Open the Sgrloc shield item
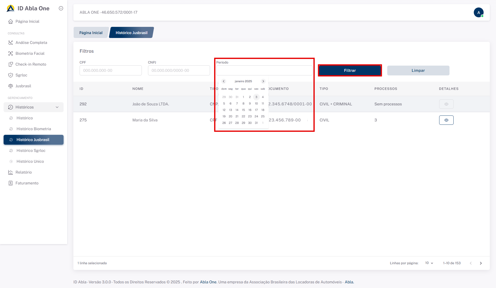Image resolution: width=496 pixels, height=288 pixels. pyautogui.click(x=11, y=75)
